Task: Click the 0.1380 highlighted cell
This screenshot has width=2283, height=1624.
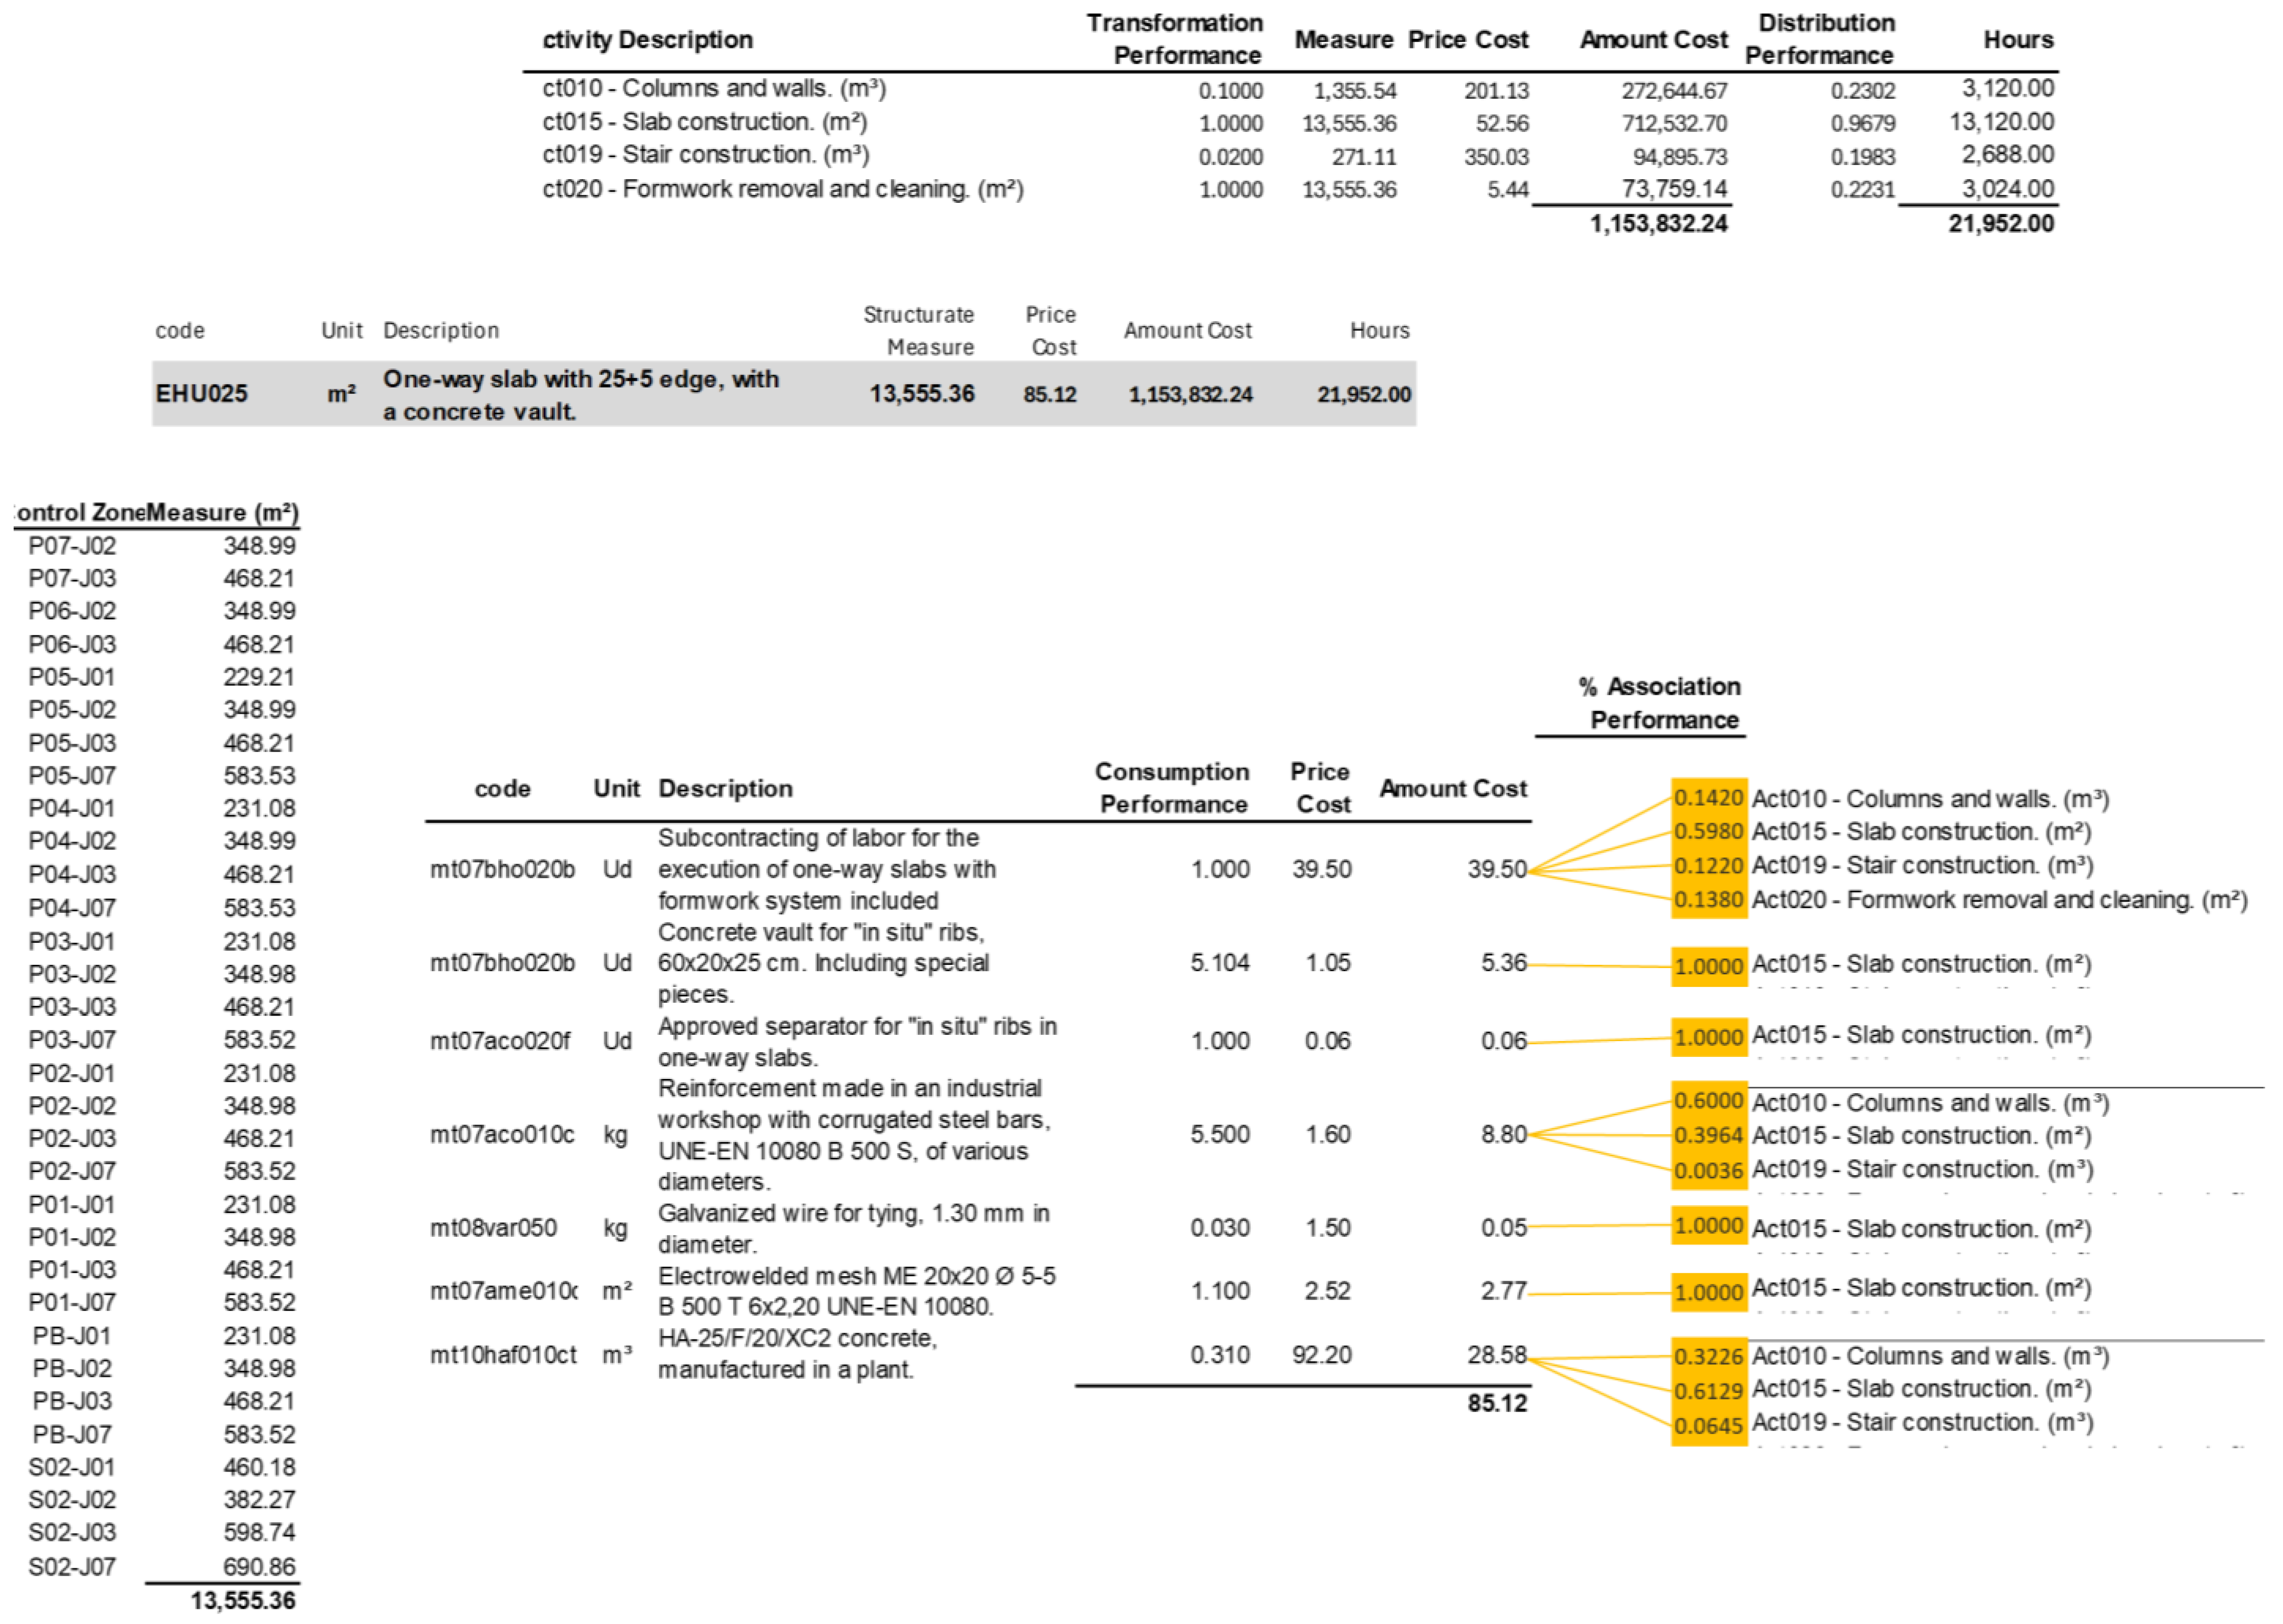Action: (x=1708, y=900)
